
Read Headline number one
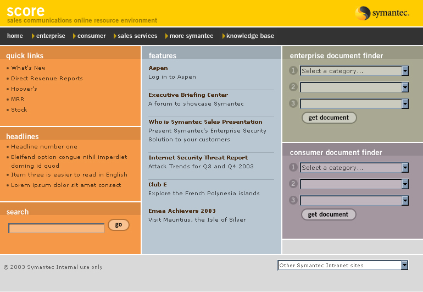click(x=44, y=146)
